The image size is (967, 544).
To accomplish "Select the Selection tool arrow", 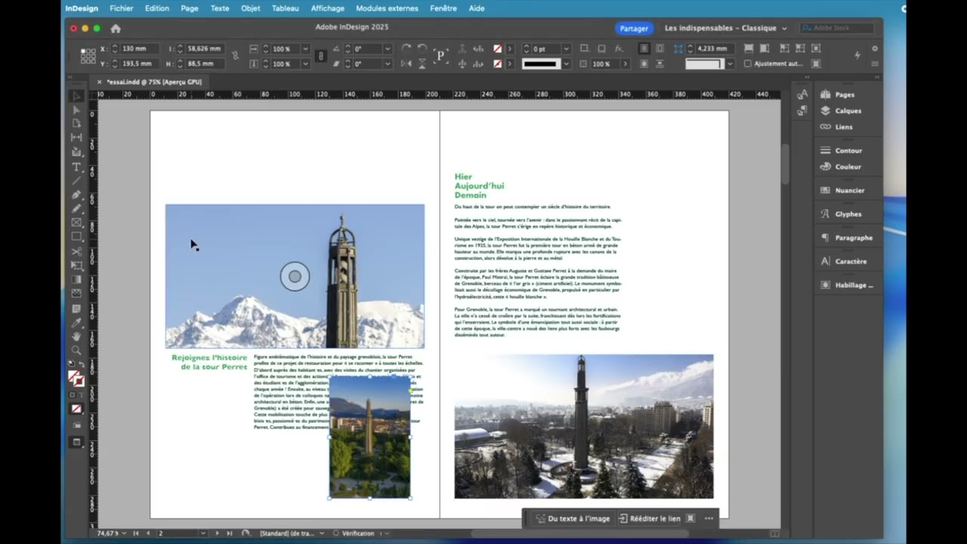I will point(76,96).
